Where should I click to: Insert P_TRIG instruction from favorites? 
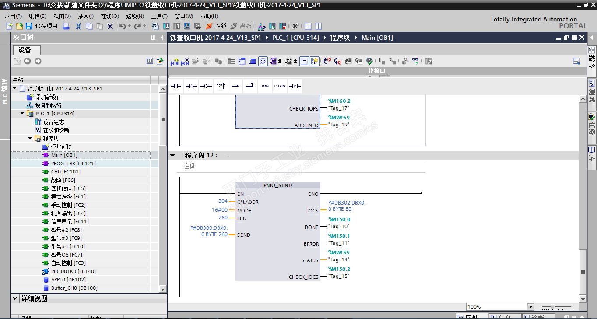pos(280,86)
